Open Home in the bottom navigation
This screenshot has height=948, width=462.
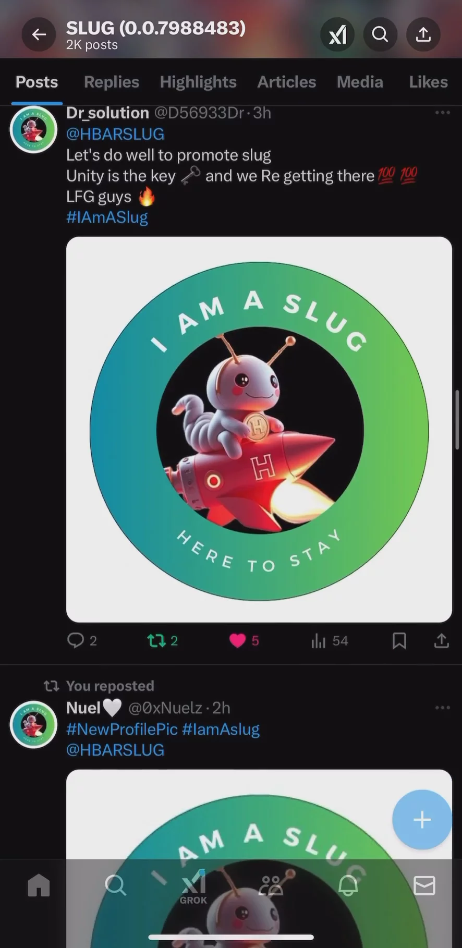point(39,885)
